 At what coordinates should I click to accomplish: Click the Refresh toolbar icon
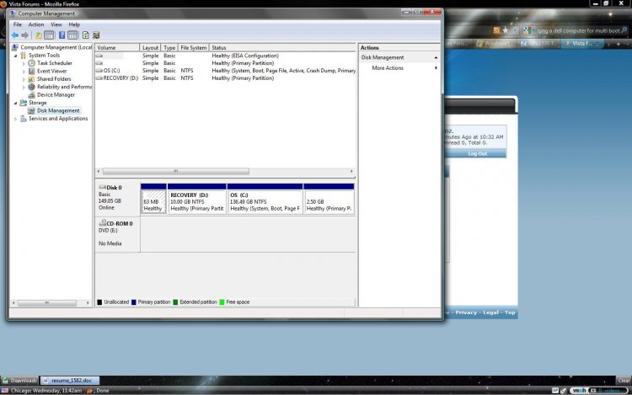pos(85,35)
